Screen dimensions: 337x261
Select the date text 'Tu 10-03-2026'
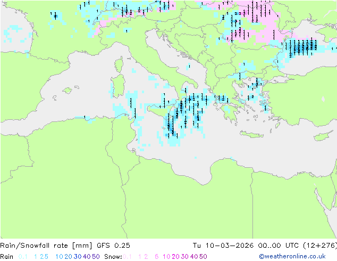223,245
